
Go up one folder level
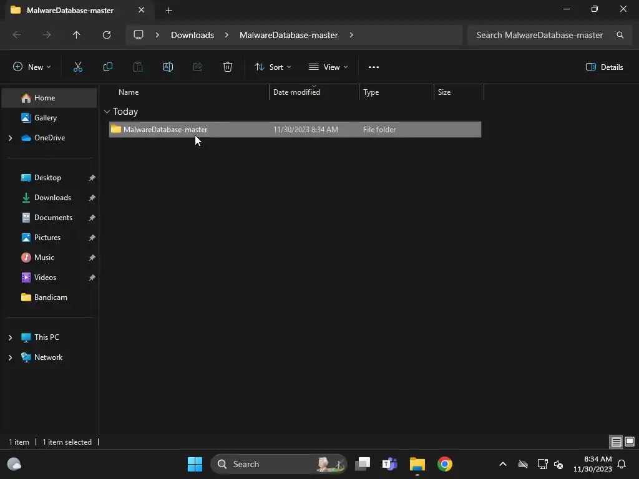point(77,35)
